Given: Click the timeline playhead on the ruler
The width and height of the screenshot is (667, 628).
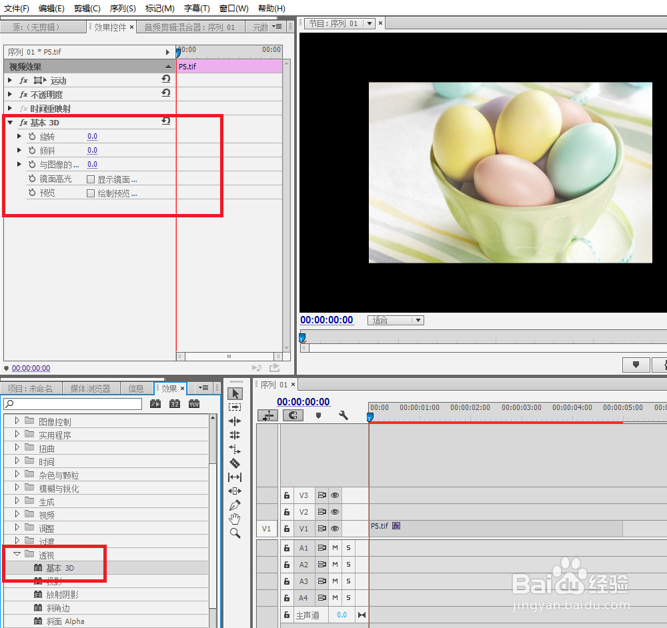Looking at the screenshot, I should tap(370, 417).
